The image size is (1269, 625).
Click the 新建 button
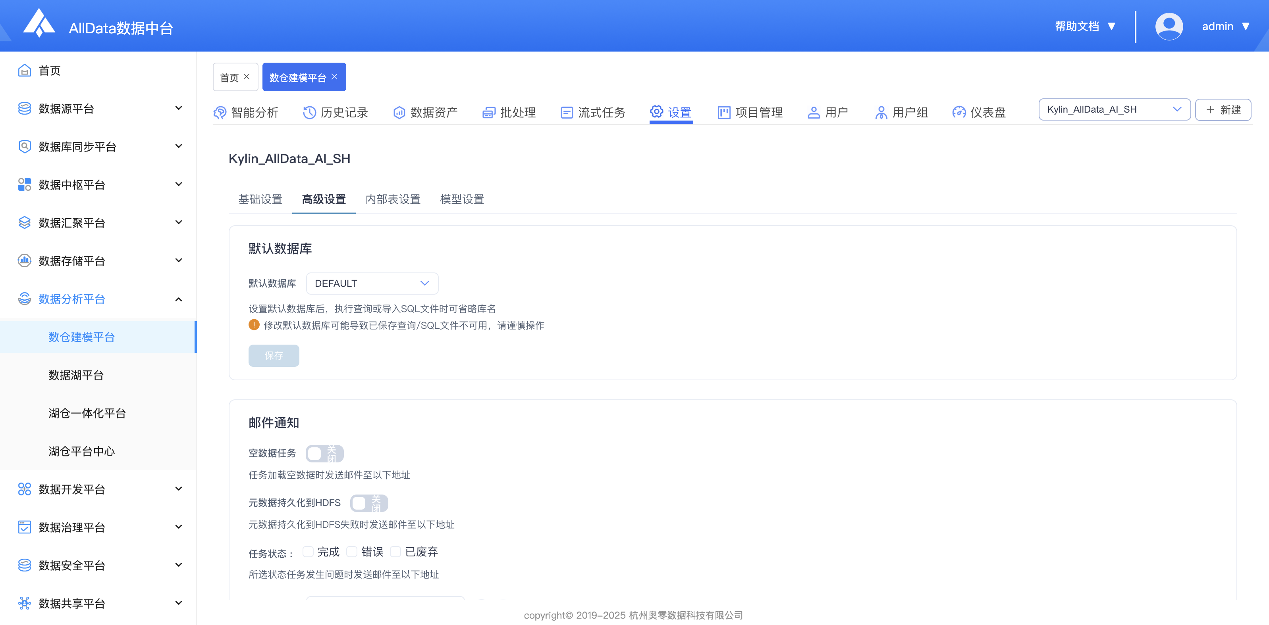[x=1223, y=110]
